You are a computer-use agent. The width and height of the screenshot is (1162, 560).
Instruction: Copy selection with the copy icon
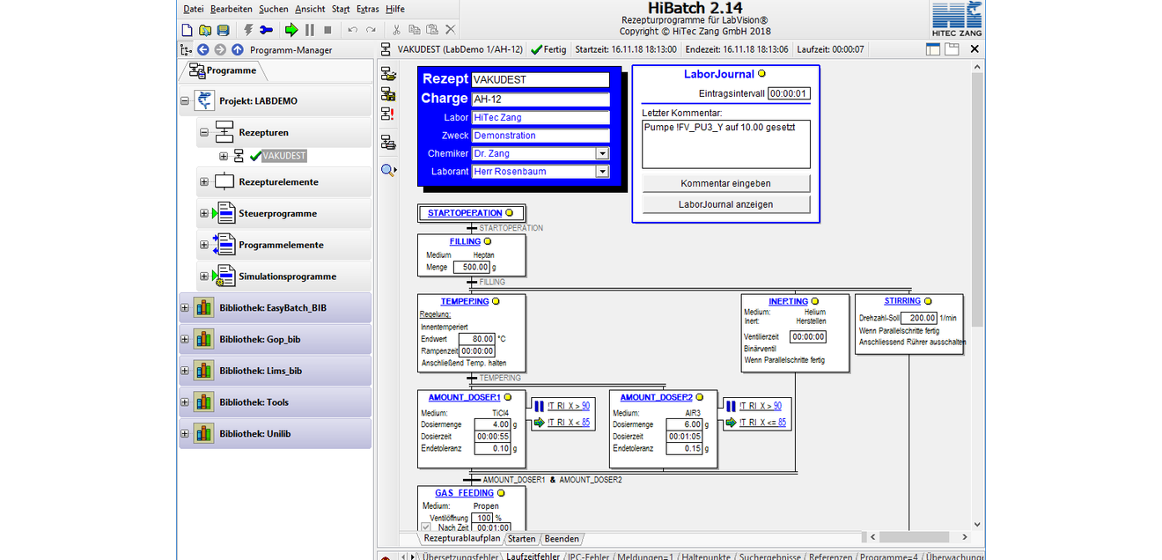(x=415, y=30)
